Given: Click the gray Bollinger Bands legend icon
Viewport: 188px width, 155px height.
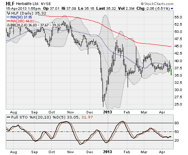Looking at the screenshot, I should click(8, 25).
